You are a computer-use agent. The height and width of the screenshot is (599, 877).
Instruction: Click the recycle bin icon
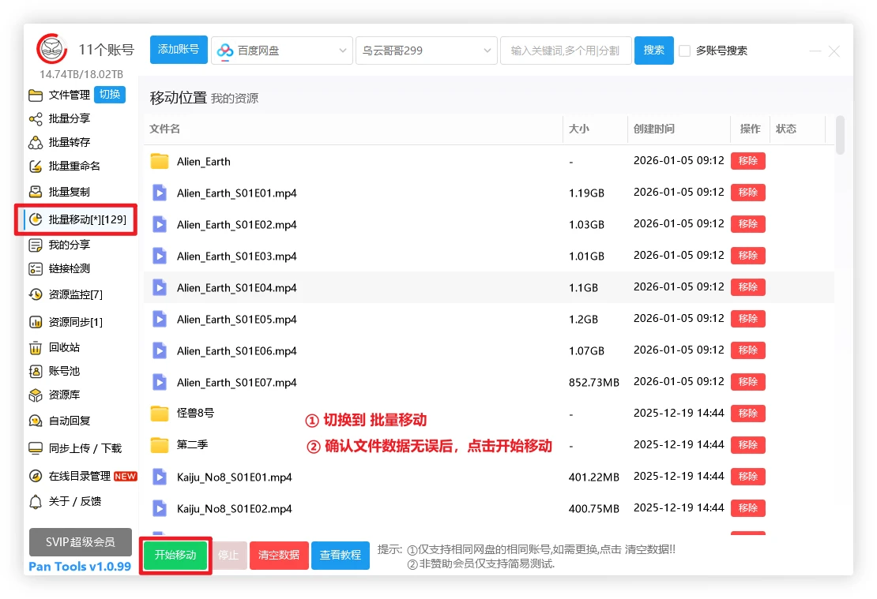(35, 348)
